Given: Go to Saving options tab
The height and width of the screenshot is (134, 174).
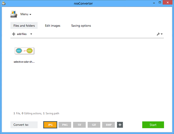Looking at the screenshot, I should click(81, 26).
